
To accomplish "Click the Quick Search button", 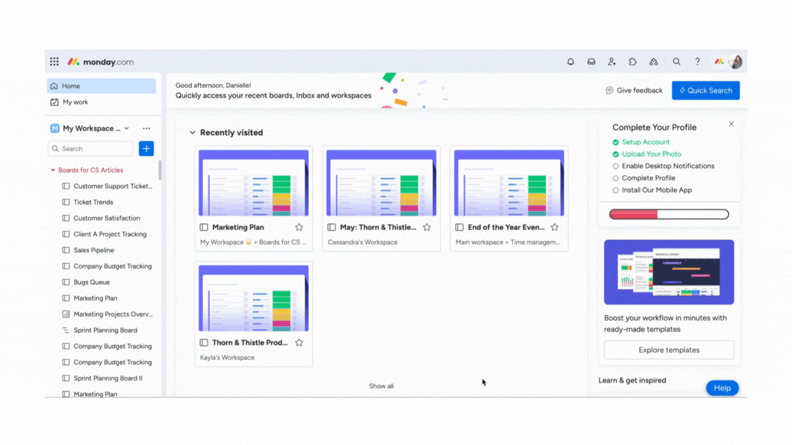I will point(705,91).
